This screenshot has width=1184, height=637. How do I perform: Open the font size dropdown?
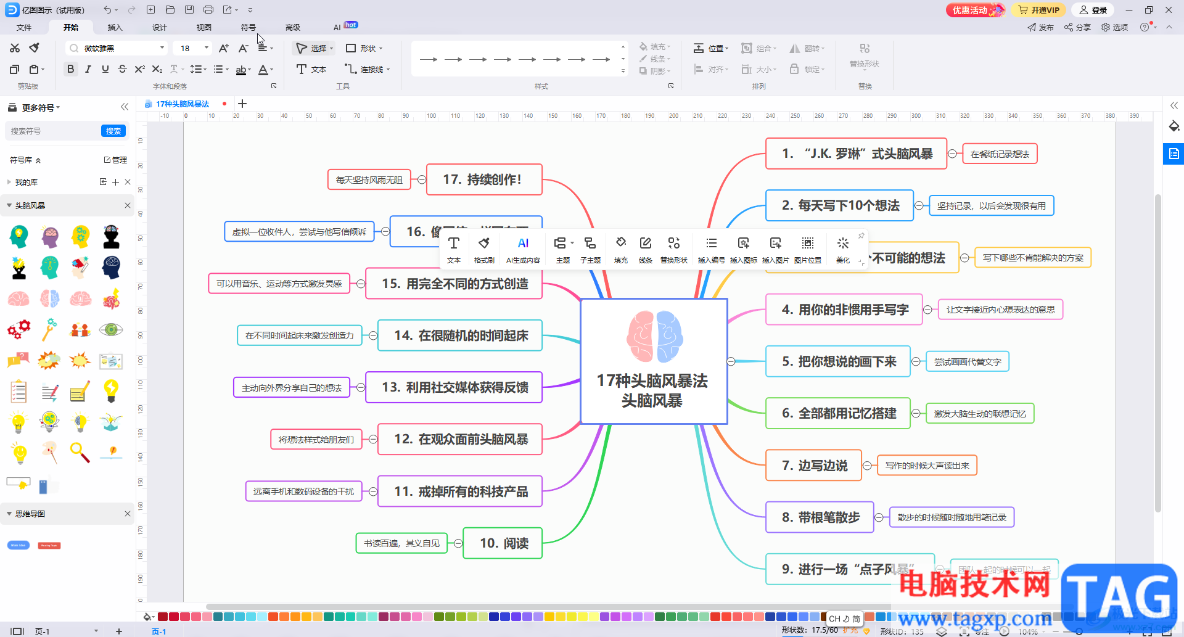click(207, 48)
